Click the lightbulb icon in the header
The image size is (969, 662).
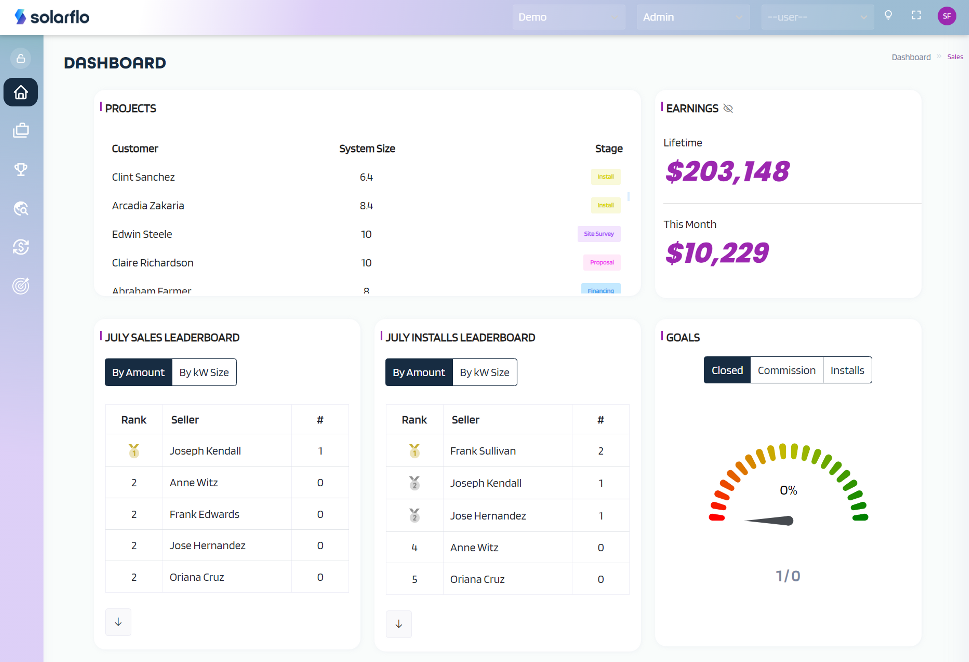[889, 15]
